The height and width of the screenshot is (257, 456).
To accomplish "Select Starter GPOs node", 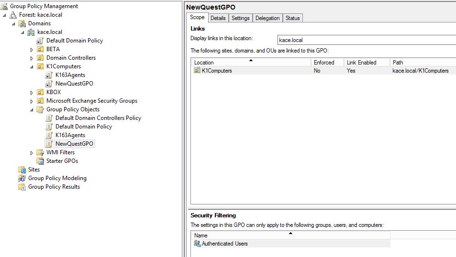I will [62, 161].
